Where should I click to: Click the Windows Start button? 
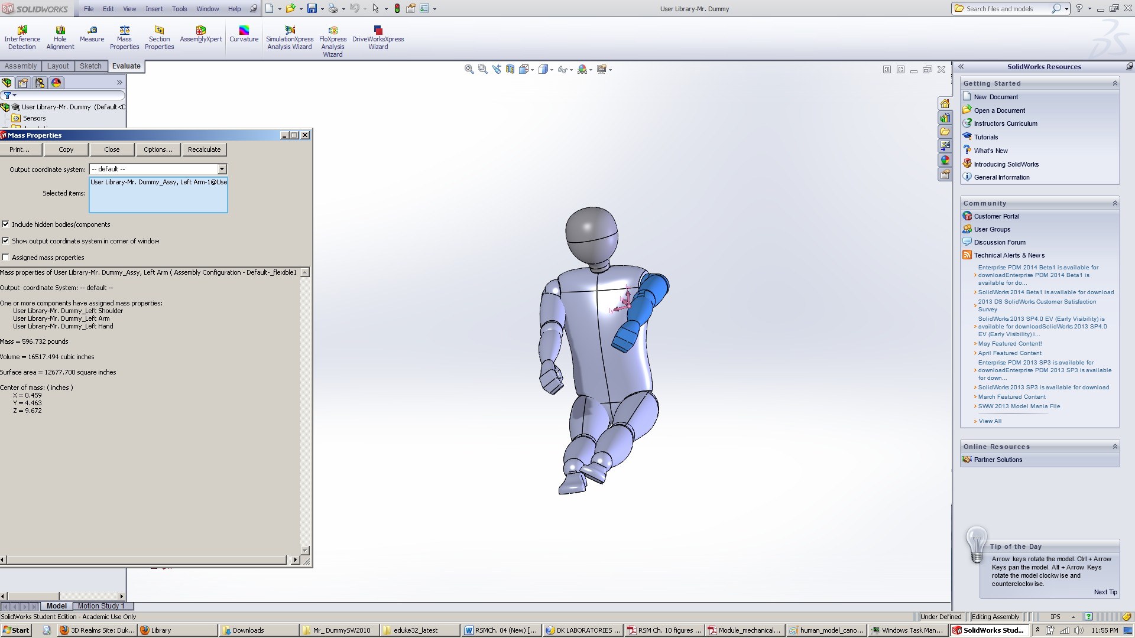coord(16,630)
